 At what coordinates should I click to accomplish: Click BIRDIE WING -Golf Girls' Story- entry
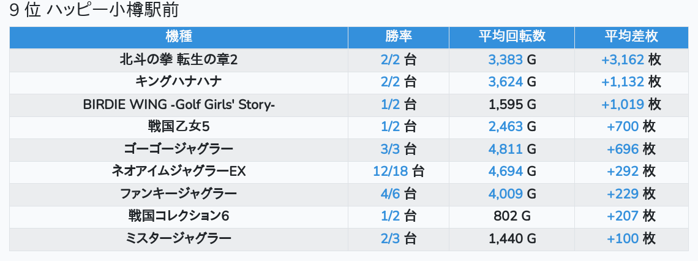[x=179, y=104]
